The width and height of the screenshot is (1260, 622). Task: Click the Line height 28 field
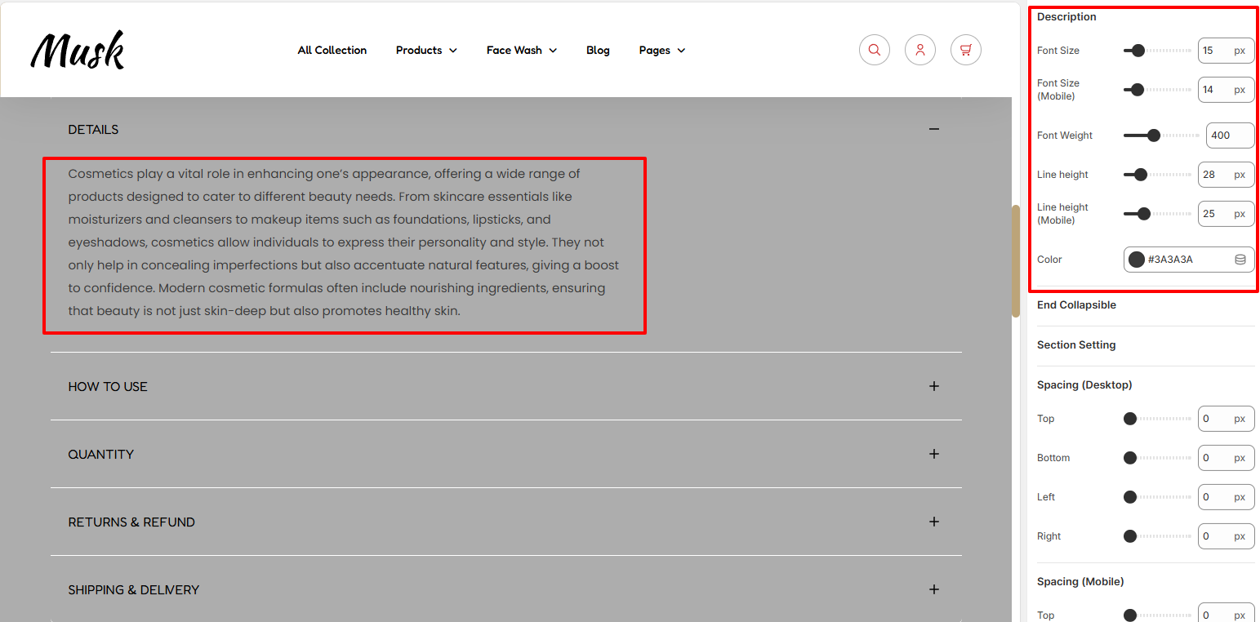tap(1226, 175)
